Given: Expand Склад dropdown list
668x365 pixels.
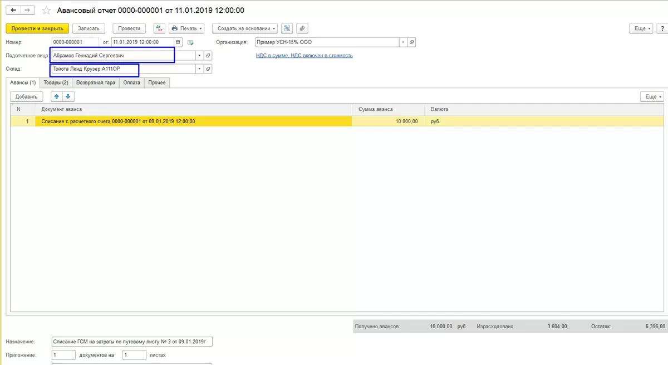Looking at the screenshot, I should coord(199,69).
